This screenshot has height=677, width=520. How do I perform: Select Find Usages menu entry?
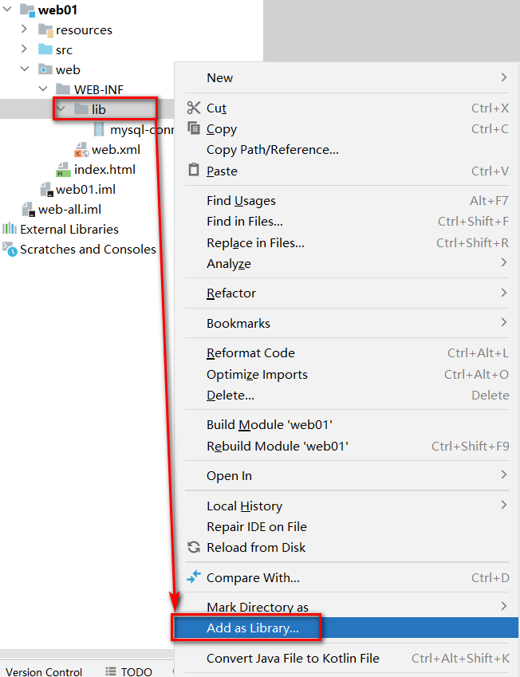(x=241, y=201)
